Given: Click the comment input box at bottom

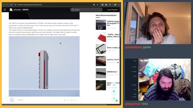Looking at the screenshot, I should click(39, 100).
